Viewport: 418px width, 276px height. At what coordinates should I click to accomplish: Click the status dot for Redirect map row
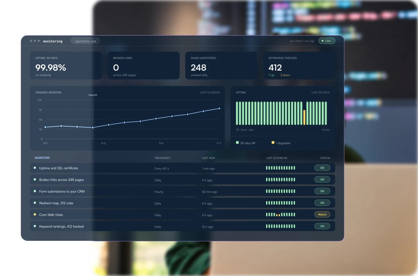point(35,203)
